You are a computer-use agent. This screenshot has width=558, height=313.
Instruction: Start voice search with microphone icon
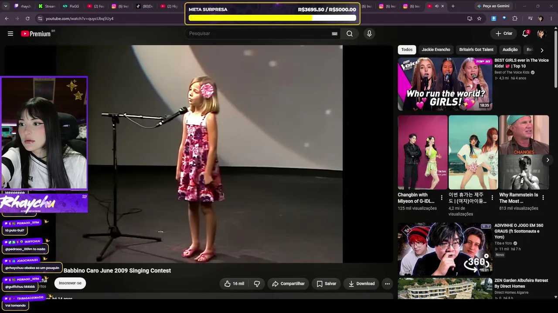pos(369,33)
